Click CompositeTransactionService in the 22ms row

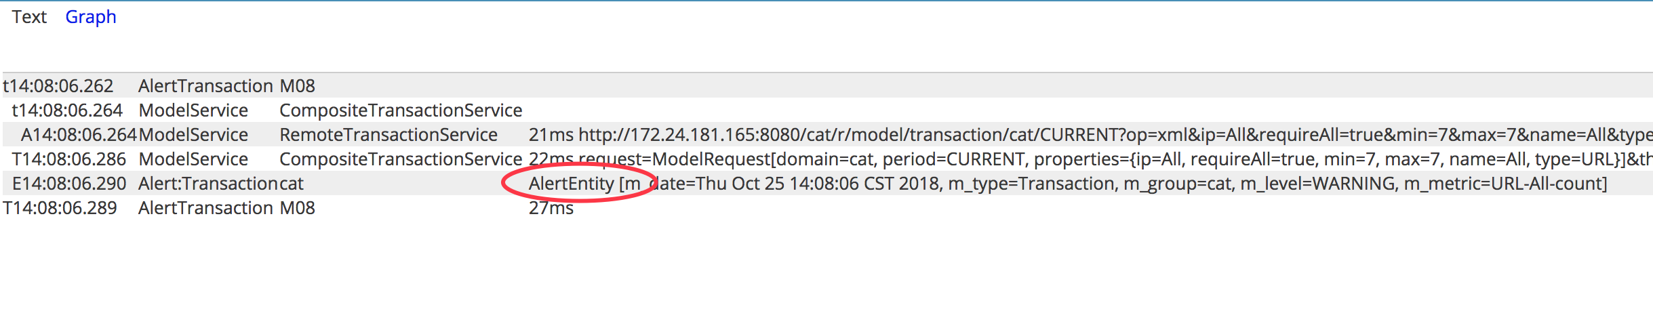400,159
